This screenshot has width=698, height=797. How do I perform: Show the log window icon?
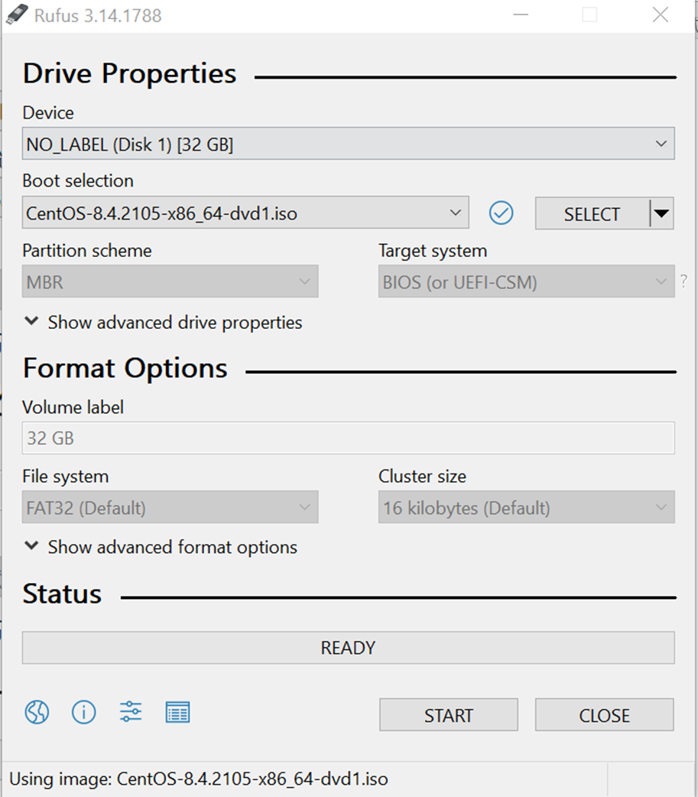pyautogui.click(x=178, y=712)
